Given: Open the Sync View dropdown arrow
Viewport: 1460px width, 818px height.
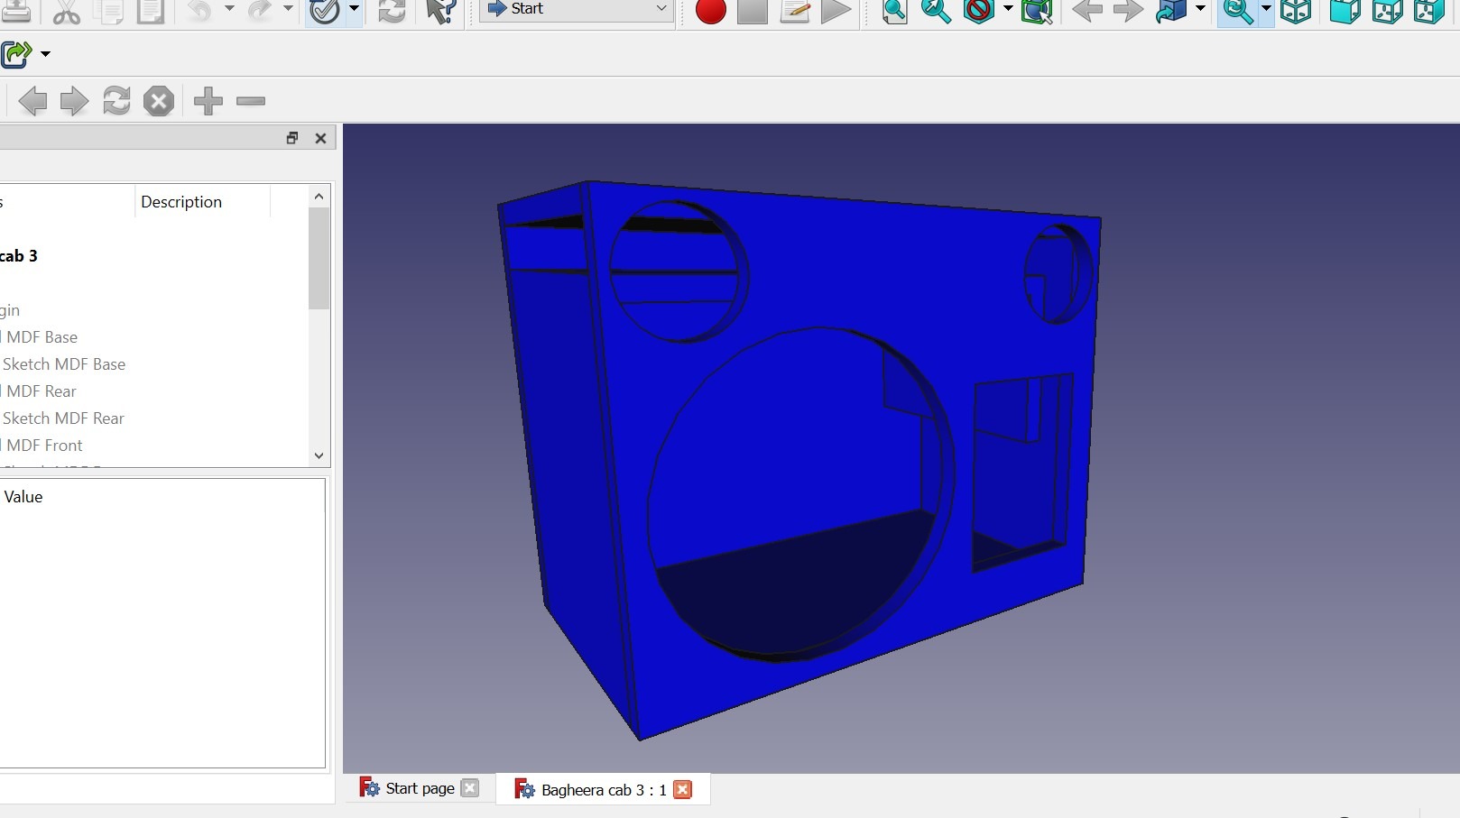Looking at the screenshot, I should (1266, 9).
